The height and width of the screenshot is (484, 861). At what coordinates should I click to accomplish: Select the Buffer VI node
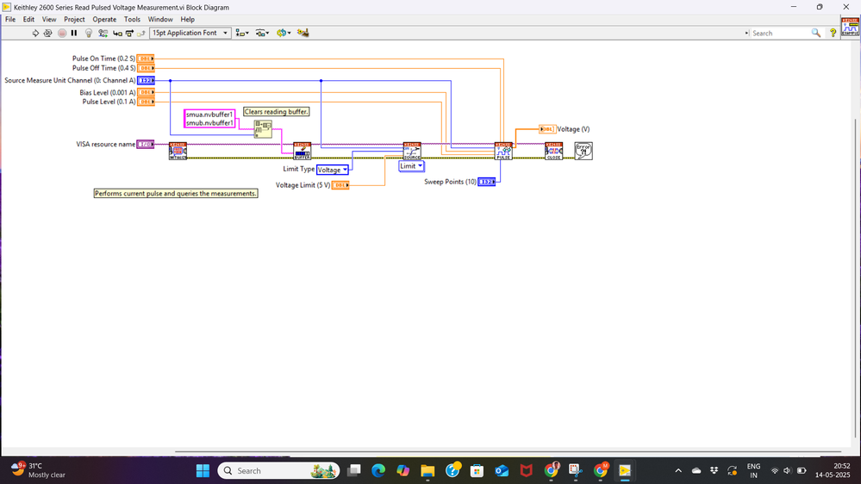(x=302, y=151)
